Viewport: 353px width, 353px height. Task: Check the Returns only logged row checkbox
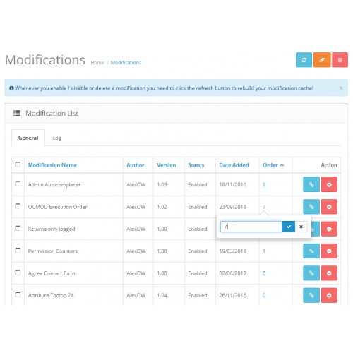coord(18,228)
